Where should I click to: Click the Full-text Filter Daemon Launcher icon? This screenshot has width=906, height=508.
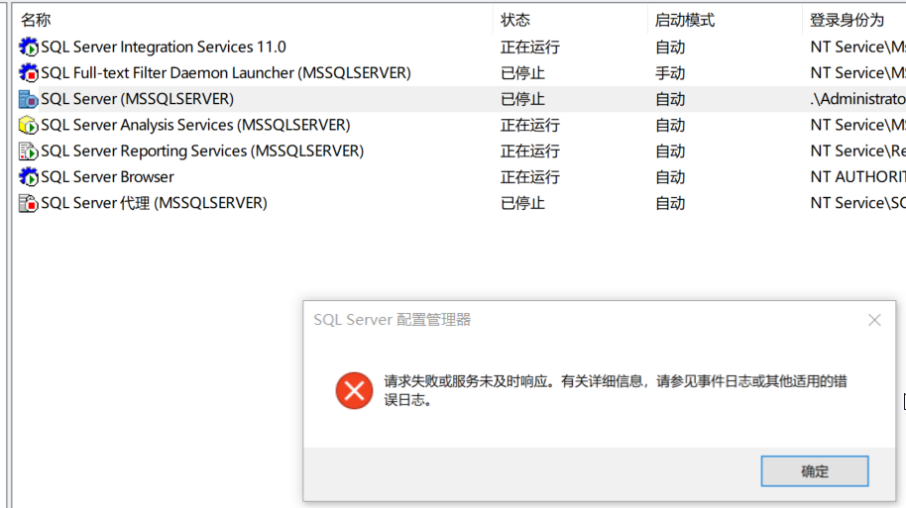pos(29,72)
